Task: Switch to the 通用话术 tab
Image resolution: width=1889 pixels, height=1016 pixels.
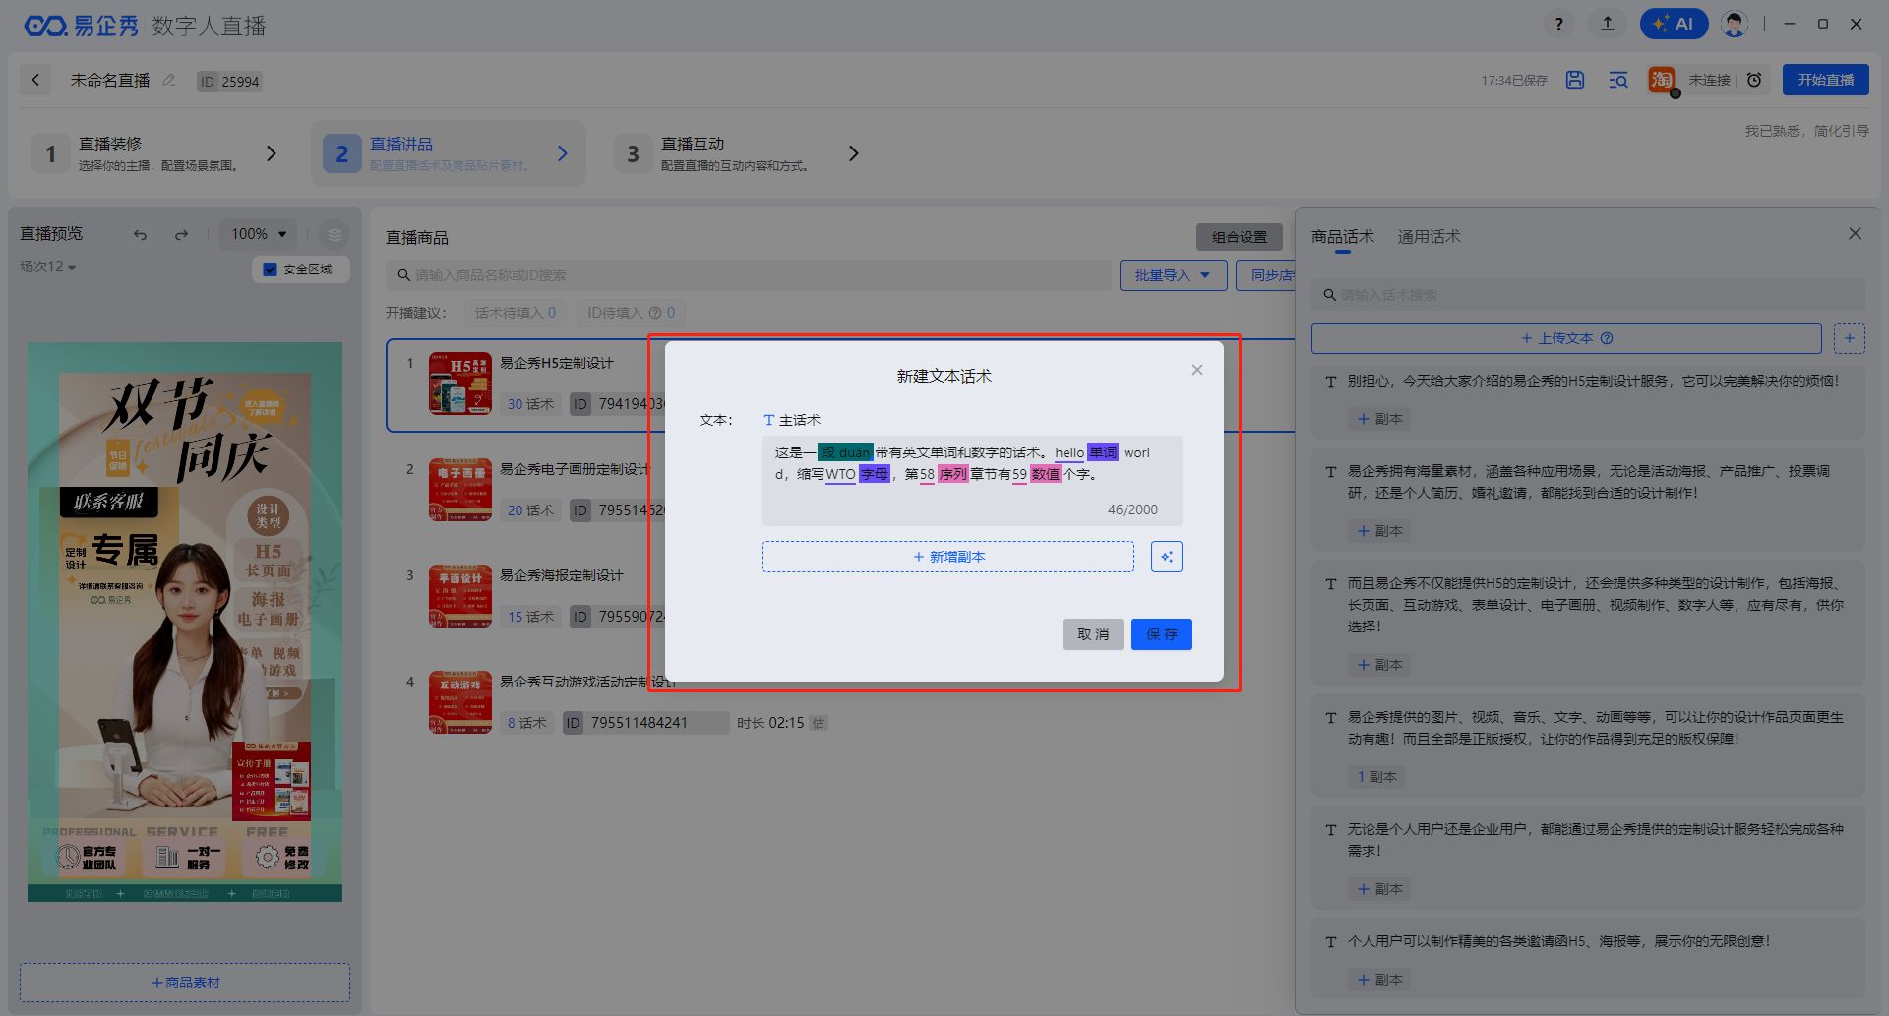Action: coord(1429,236)
